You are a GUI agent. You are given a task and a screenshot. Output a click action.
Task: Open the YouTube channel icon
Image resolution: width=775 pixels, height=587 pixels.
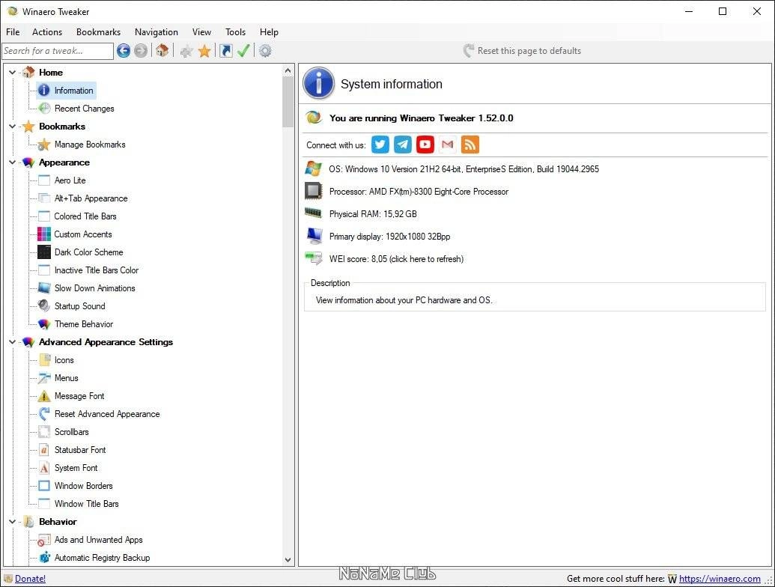pyautogui.click(x=425, y=145)
